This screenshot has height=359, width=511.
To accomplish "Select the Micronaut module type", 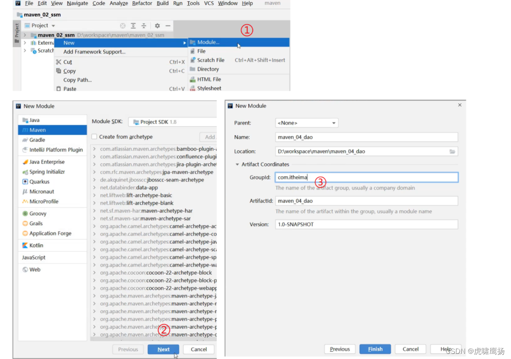I will click(x=52, y=191).
